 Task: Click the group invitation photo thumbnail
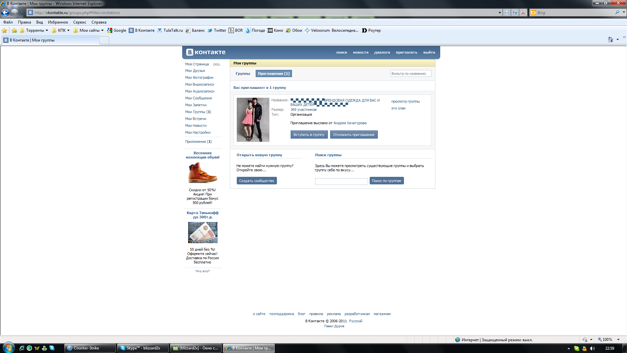pyautogui.click(x=253, y=120)
